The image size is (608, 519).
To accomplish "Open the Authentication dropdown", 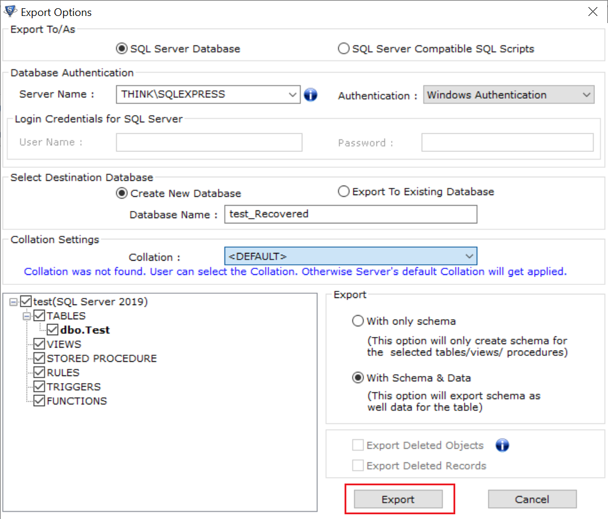I will coord(586,95).
